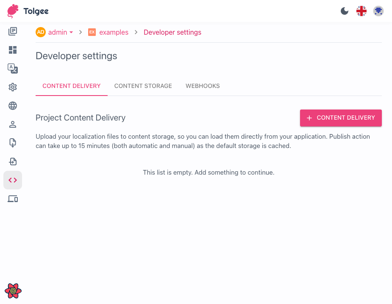Open the project Dashboard sidebar icon
Screen dimensions: 392x304
coord(13,50)
